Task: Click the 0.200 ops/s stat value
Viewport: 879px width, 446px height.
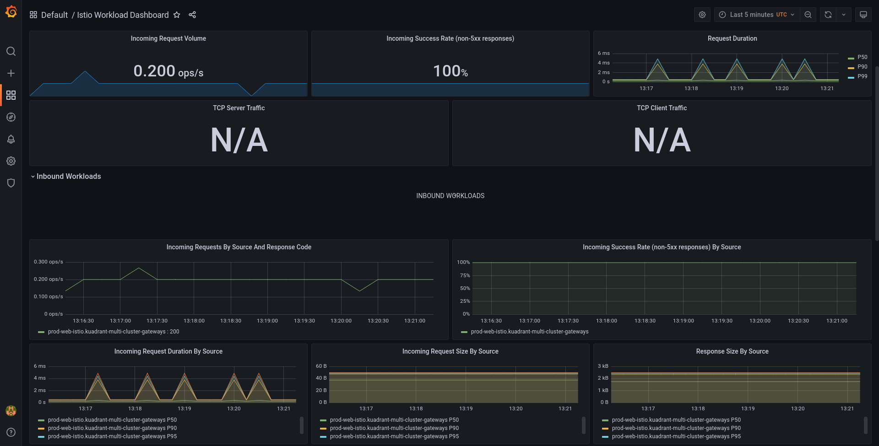Action: 168,71
